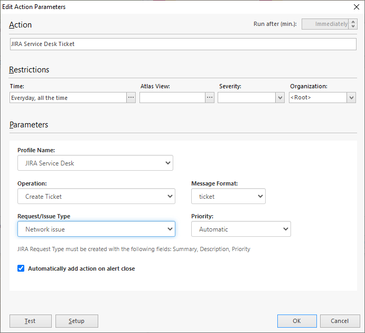The image size is (365, 333).
Task: Open the Message Format dropdown
Action: [x=228, y=196]
